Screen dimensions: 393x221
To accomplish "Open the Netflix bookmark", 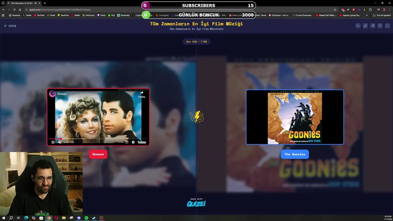I will 76,15.
